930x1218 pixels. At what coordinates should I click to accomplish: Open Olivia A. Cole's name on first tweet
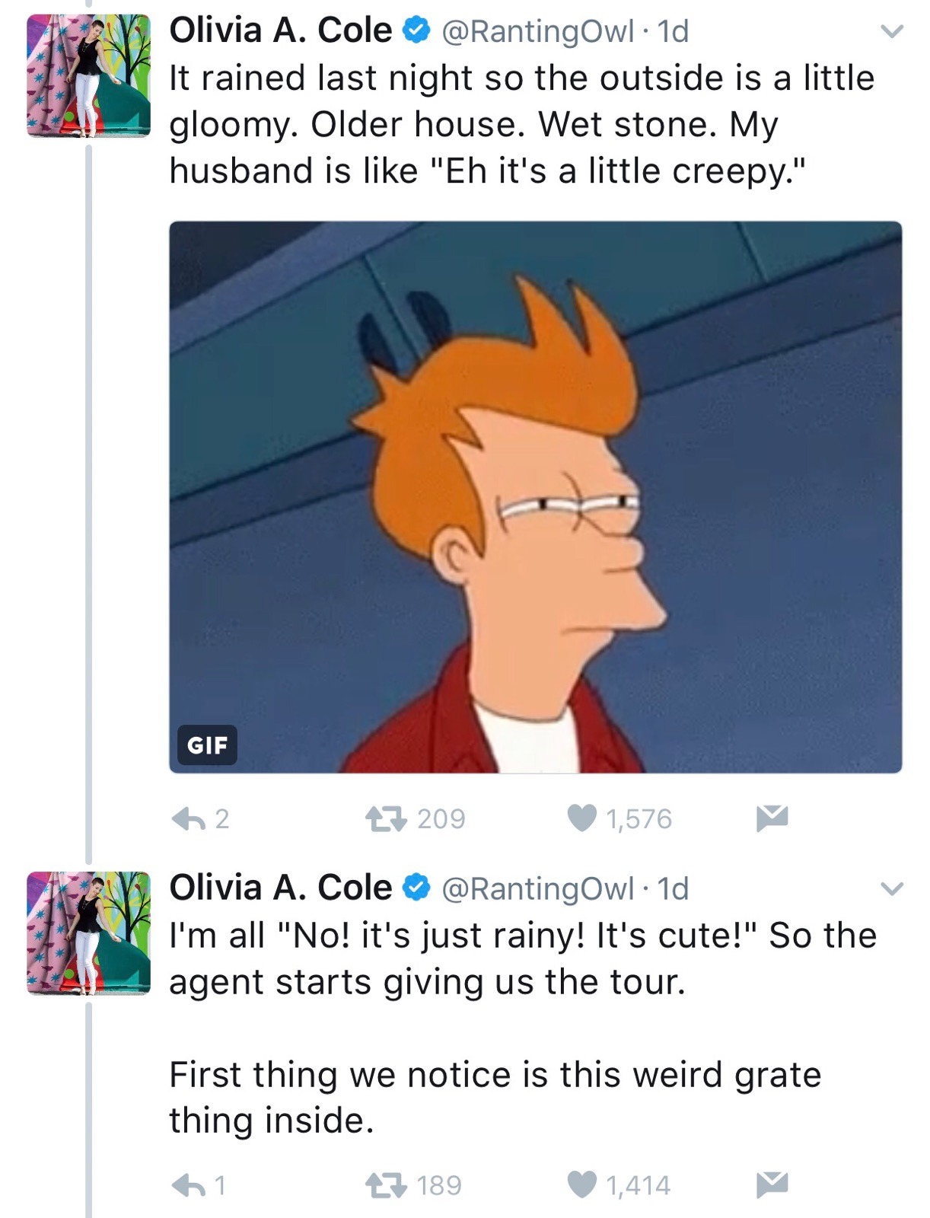[x=280, y=31]
